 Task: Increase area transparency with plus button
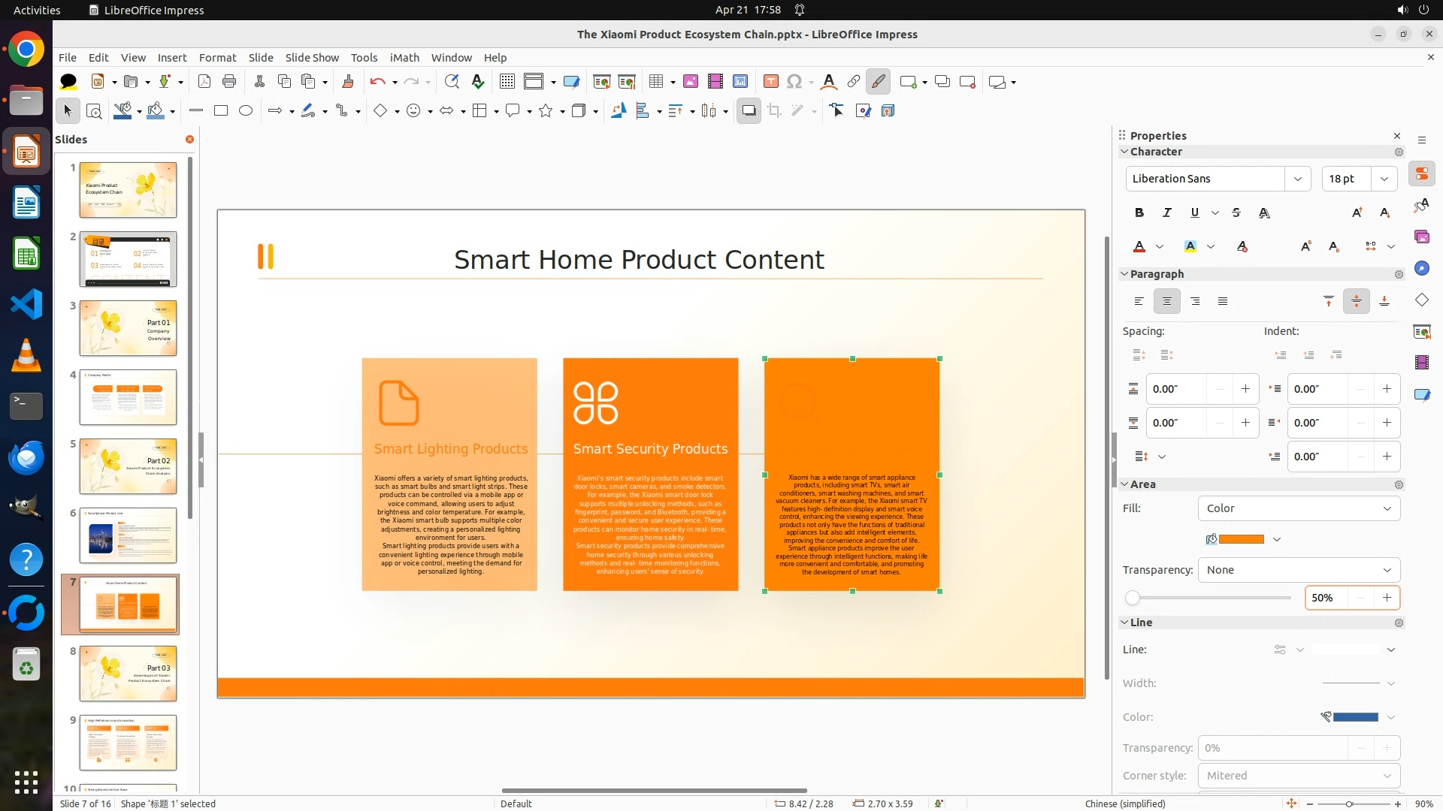(x=1387, y=598)
